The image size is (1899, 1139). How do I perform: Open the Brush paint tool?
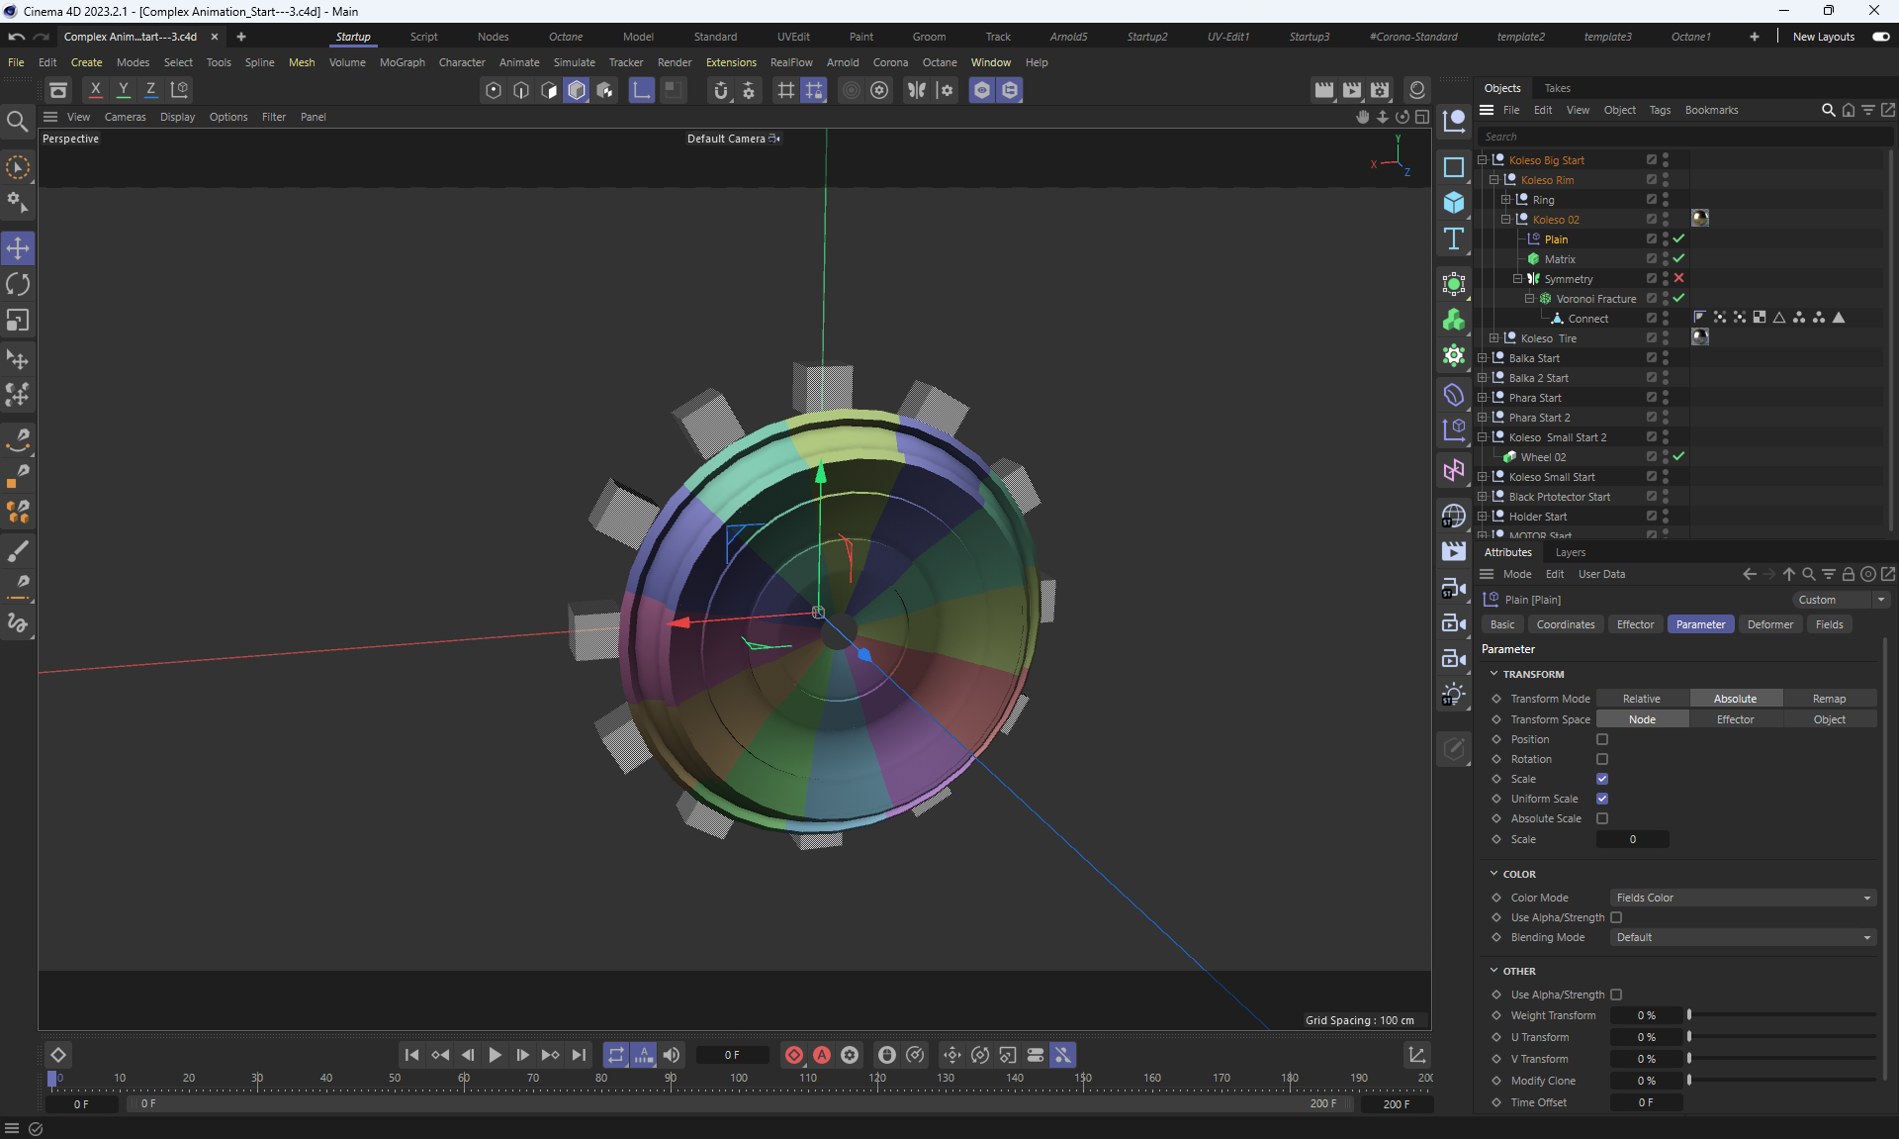[x=18, y=550]
